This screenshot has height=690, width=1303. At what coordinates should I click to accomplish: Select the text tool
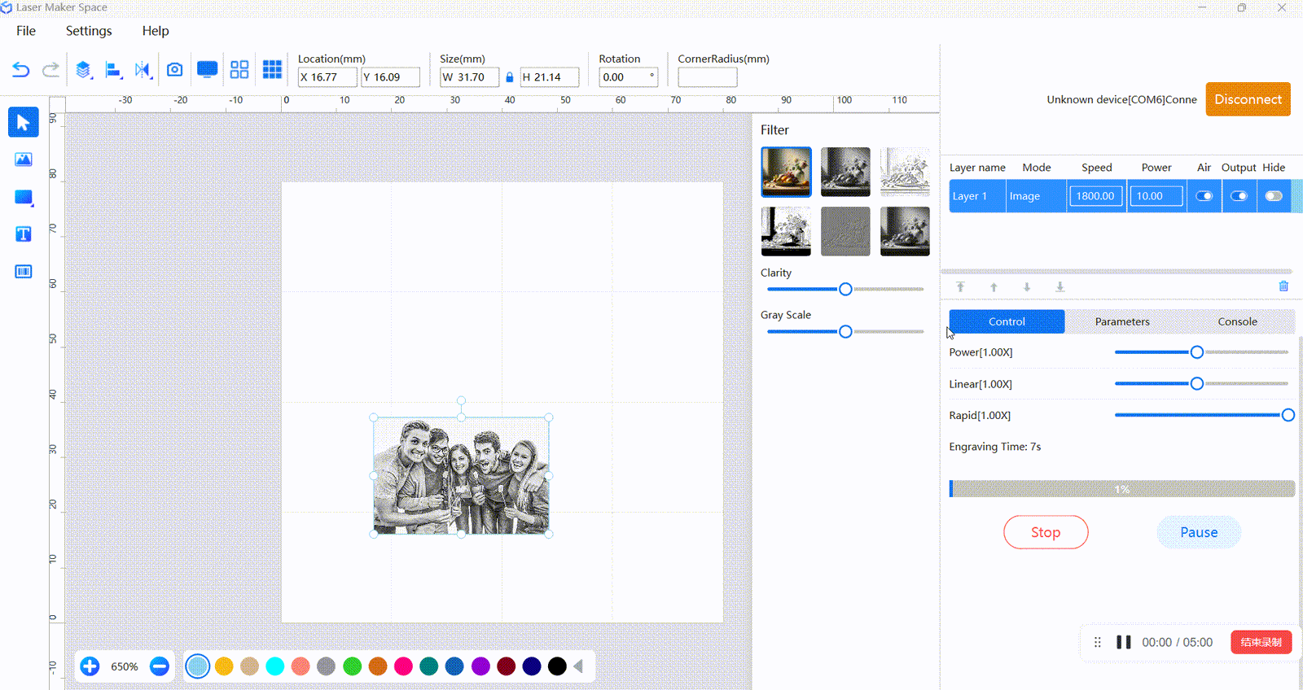[x=23, y=234]
